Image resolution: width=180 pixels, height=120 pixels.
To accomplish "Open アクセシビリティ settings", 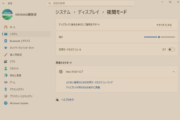I will pyautogui.click(x=26, y=89).
